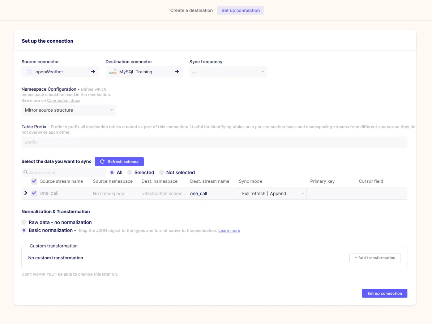Click the Primary key column header
Image resolution: width=432 pixels, height=324 pixels.
click(x=322, y=181)
